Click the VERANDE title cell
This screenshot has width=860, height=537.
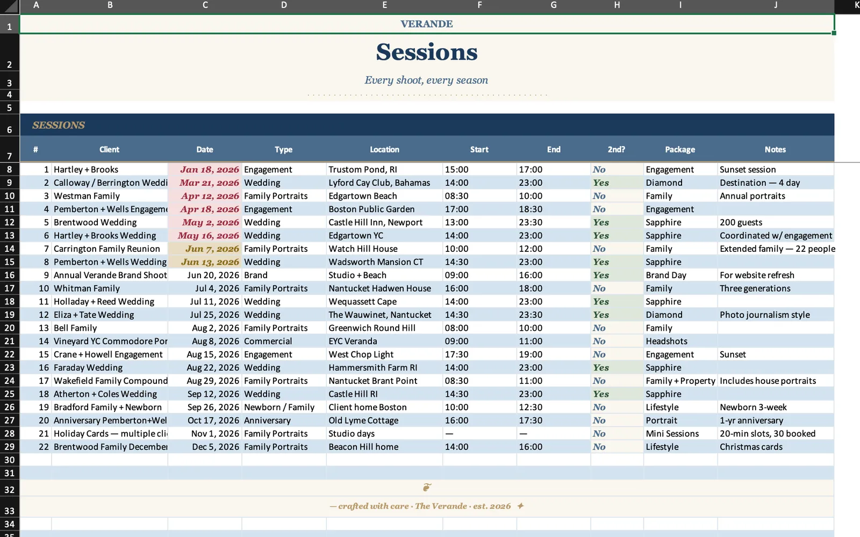click(427, 24)
